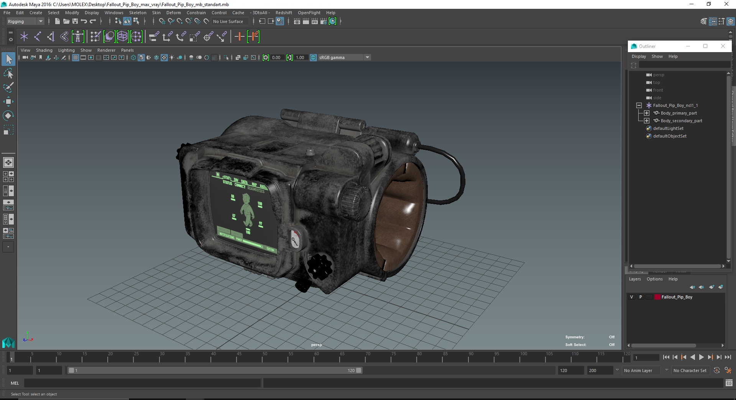This screenshot has height=400, width=736.
Task: Click the timeline range slider bar
Action: click(x=215, y=370)
